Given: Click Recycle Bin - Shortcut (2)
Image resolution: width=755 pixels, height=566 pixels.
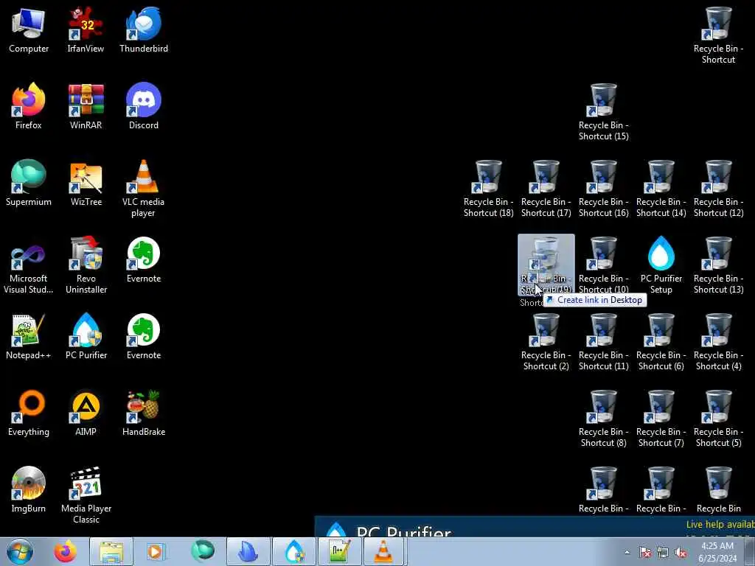Looking at the screenshot, I should (546, 342).
